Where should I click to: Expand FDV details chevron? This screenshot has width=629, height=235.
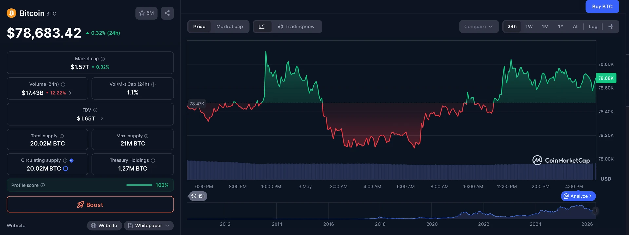coord(102,118)
